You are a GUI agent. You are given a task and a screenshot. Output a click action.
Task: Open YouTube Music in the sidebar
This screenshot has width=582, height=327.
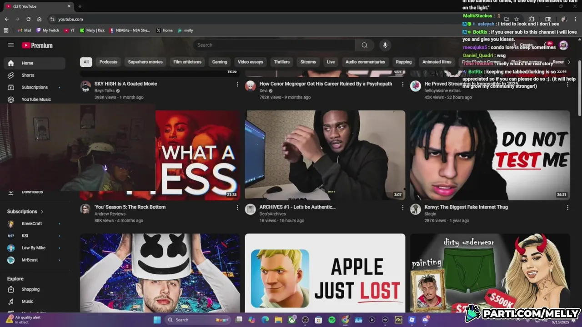click(35, 99)
